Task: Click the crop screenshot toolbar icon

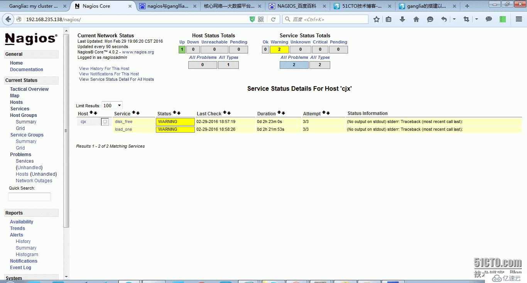Action: [466, 19]
